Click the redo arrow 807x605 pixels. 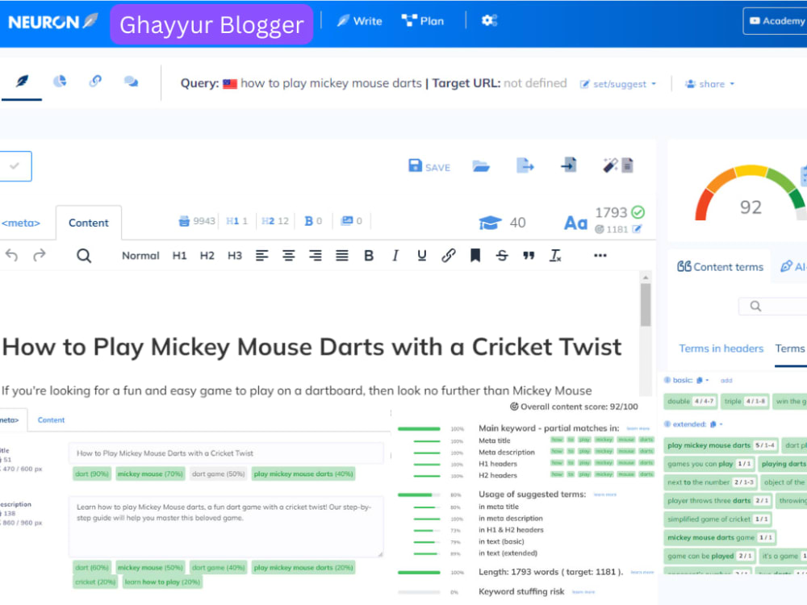39,255
